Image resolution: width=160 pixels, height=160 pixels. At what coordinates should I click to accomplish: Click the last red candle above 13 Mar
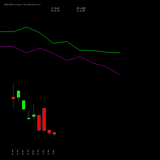pos(54,133)
